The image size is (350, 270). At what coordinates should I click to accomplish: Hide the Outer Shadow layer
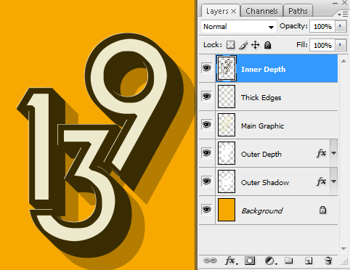tap(206, 181)
